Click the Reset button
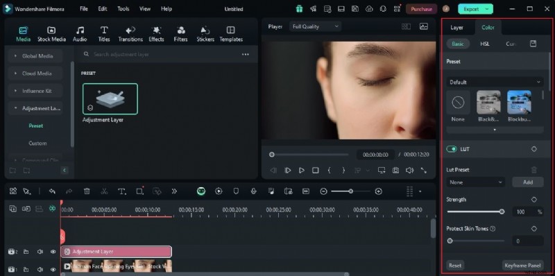 (455, 266)
